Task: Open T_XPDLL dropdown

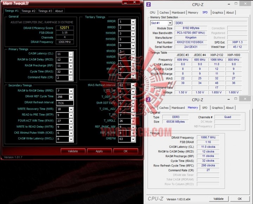Action: point(133,121)
